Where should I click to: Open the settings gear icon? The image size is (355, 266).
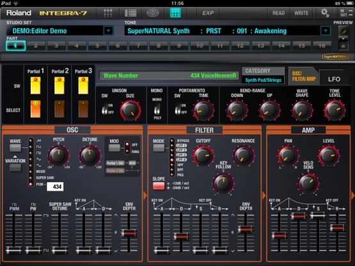point(325,13)
